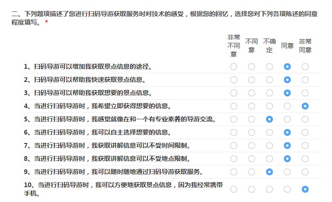Select 不同意 for question 7
Viewport: 332px width, 202px height.
pyautogui.click(x=251, y=146)
